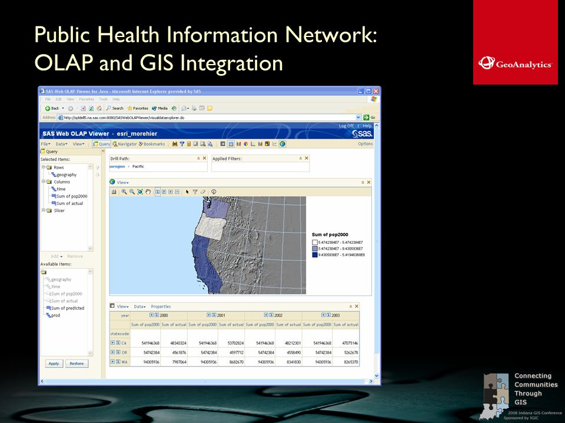The image size is (565, 423).
Task: Collapse the Rows folder in Selected Items
Action: coord(43,167)
